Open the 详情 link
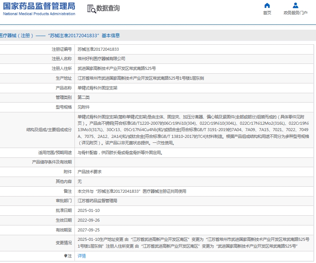This screenshot has width=316, height=263. [x=82, y=256]
